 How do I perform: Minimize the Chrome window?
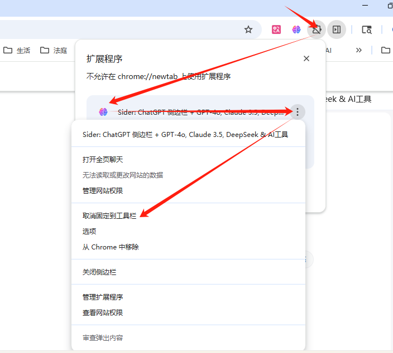(x=365, y=6)
